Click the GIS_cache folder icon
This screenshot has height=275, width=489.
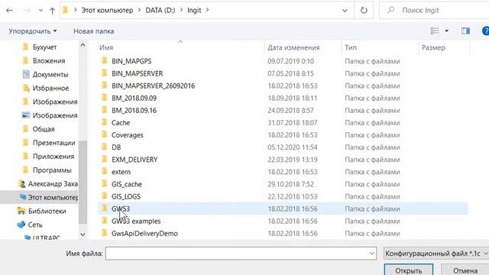point(105,183)
